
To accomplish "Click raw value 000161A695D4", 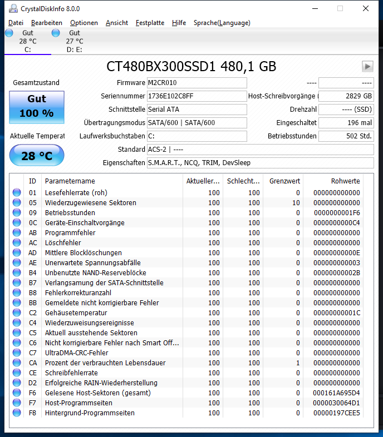I will click(336, 393).
